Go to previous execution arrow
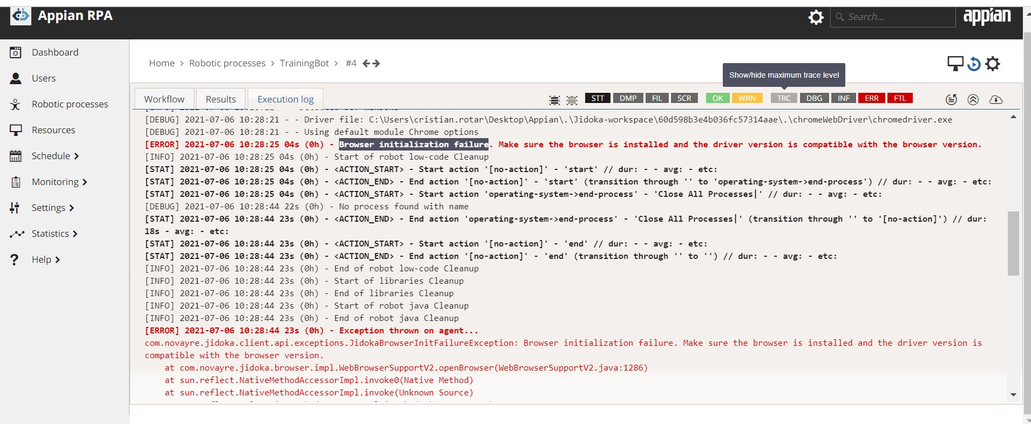The image size is (1031, 424). coord(367,64)
